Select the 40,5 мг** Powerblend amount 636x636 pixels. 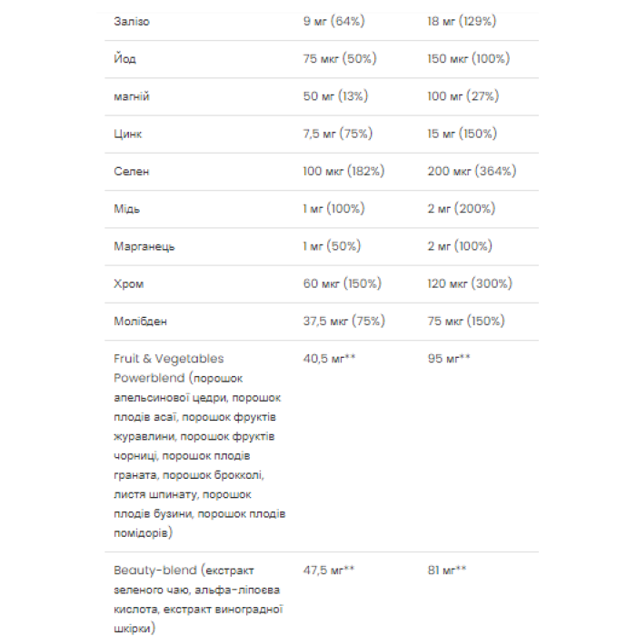click(x=329, y=358)
